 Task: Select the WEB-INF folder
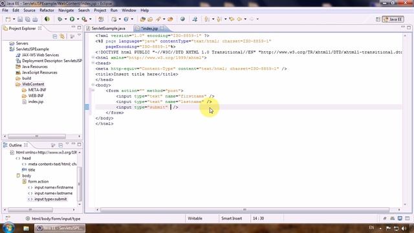(x=36, y=95)
